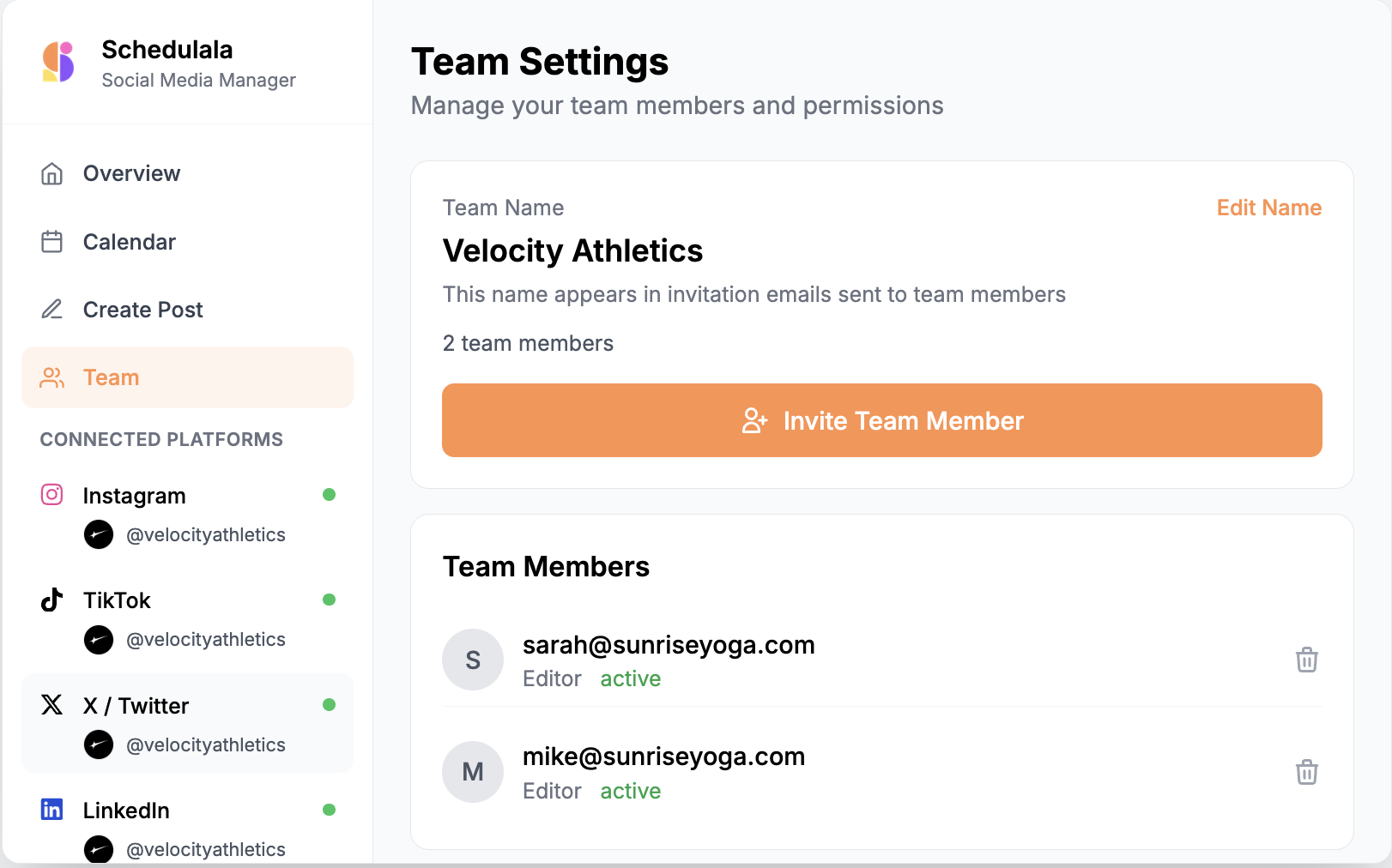Select the Create Post pen icon

point(51,309)
